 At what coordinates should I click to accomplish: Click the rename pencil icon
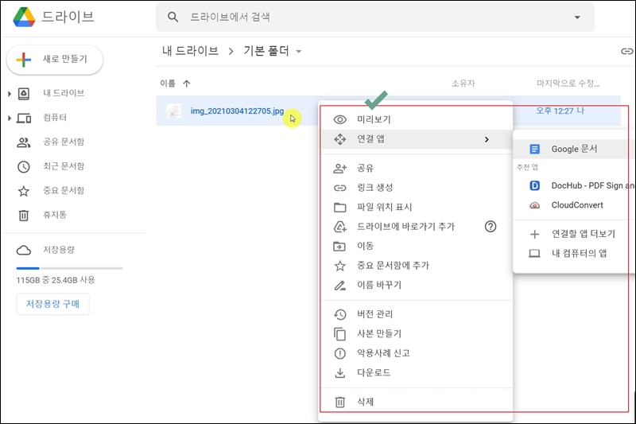pos(340,286)
